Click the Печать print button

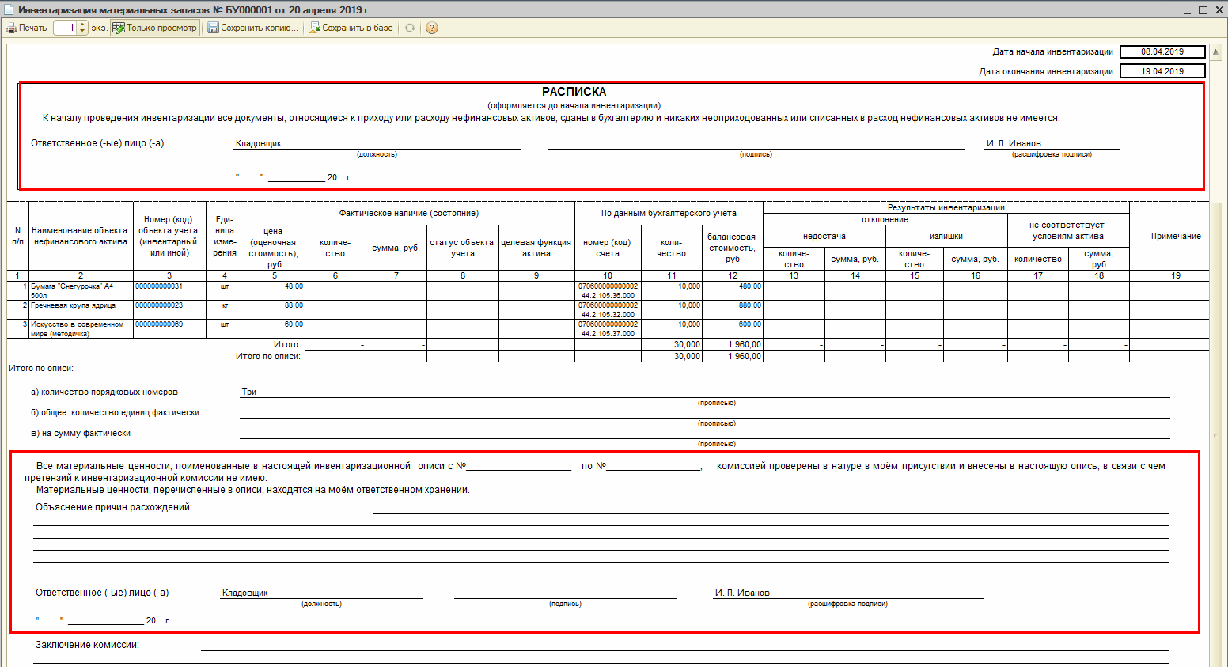click(x=27, y=28)
